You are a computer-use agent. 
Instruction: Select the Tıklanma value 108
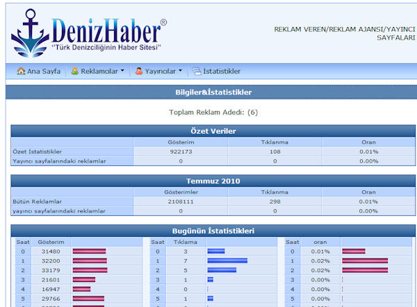275,151
